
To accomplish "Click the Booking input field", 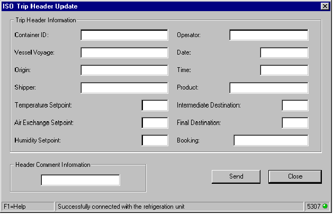I will pyautogui.click(x=271, y=140).
